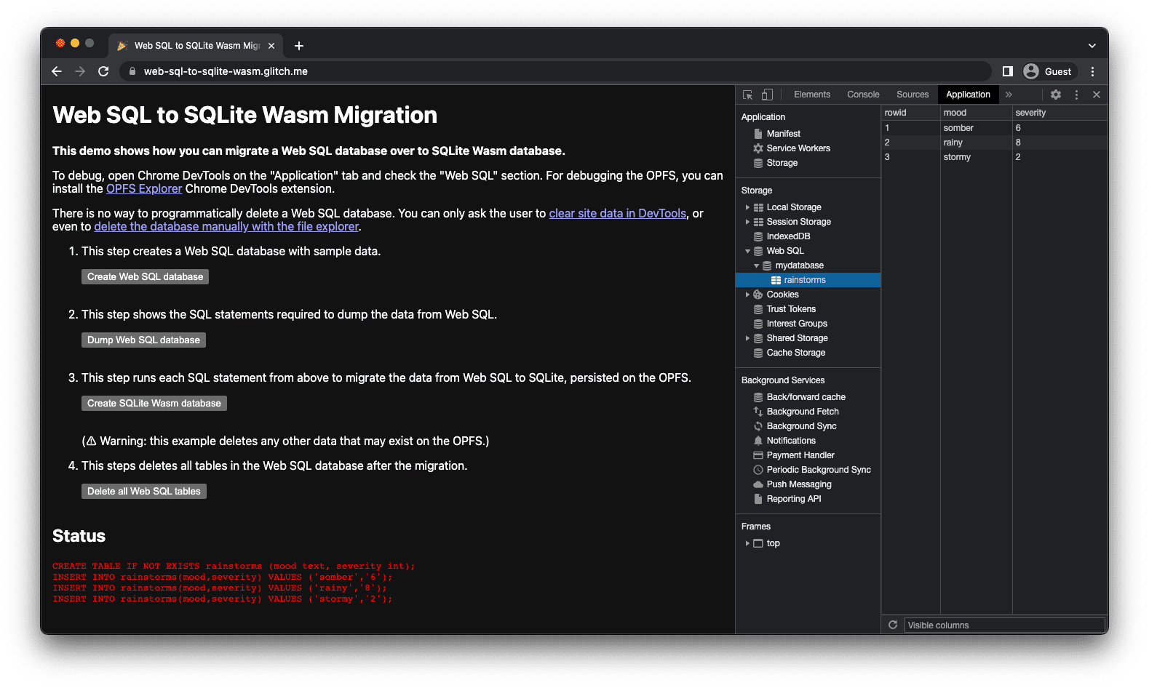Open the OPFS Explorer link

[144, 189]
